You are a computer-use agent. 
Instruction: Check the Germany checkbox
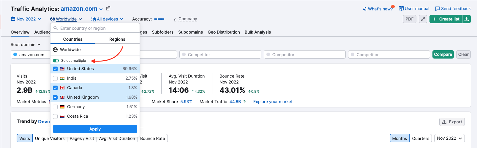pos(55,107)
